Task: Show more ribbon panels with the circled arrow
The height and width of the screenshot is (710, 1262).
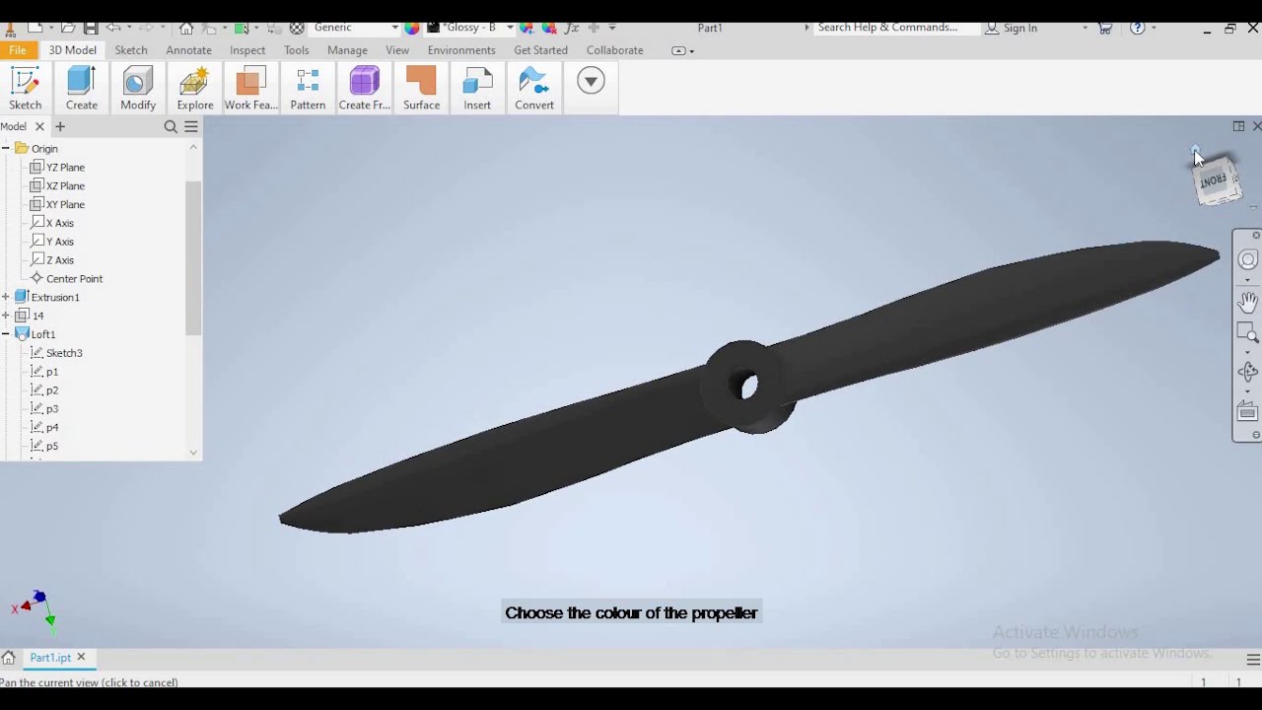Action: click(x=591, y=81)
